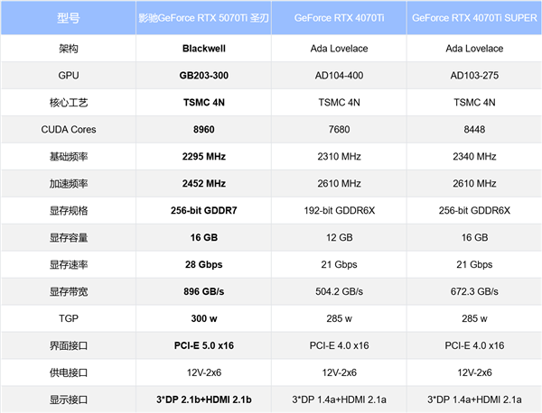Click the 28 Gbps memory speed cell
This screenshot has width=542, height=413.
coord(203,264)
